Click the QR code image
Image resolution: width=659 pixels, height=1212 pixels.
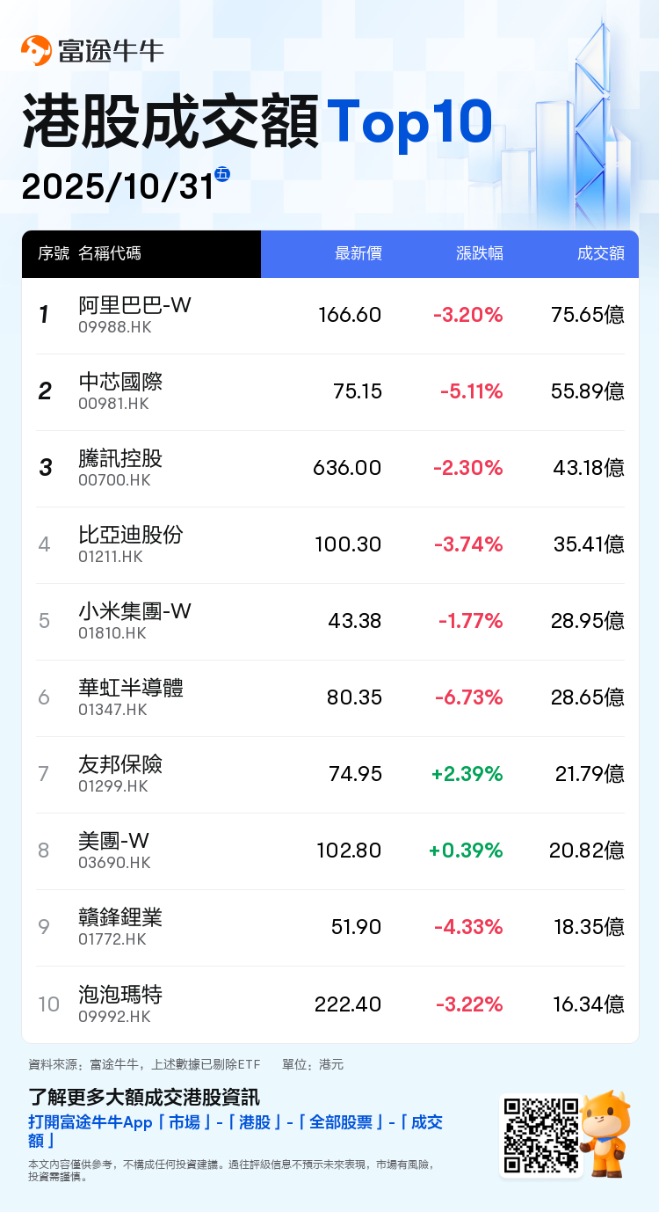(540, 1135)
